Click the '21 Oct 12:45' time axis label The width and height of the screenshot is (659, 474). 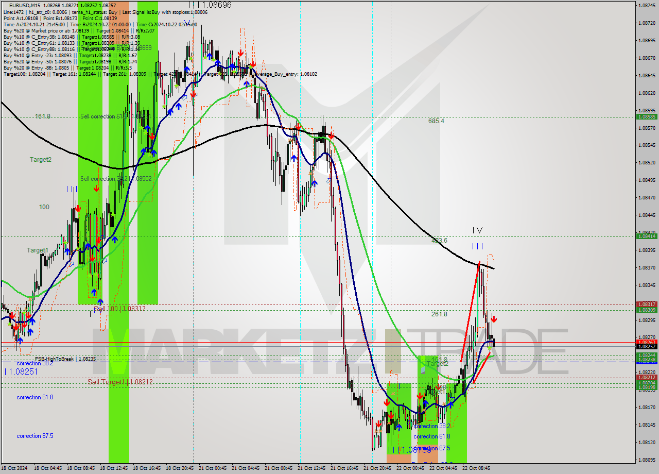(311, 468)
